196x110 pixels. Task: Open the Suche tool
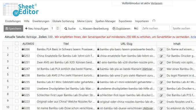[x=70, y=29]
